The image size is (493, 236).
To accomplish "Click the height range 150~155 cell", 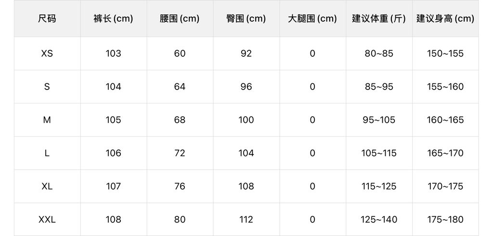I will click(x=445, y=53).
